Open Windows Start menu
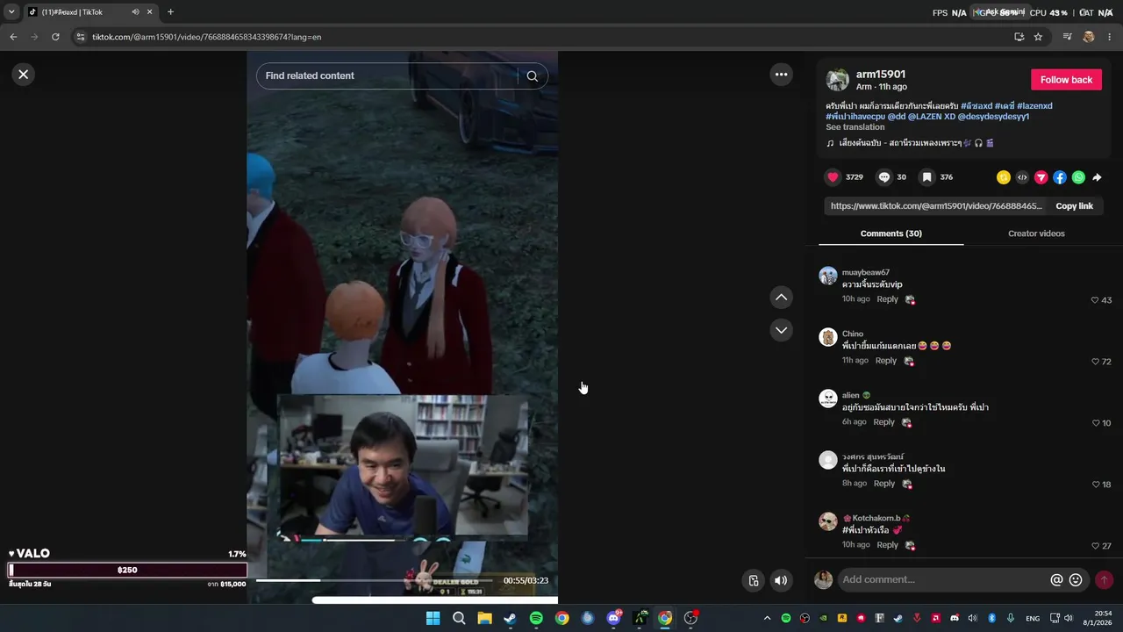The height and width of the screenshot is (632, 1123). click(433, 618)
